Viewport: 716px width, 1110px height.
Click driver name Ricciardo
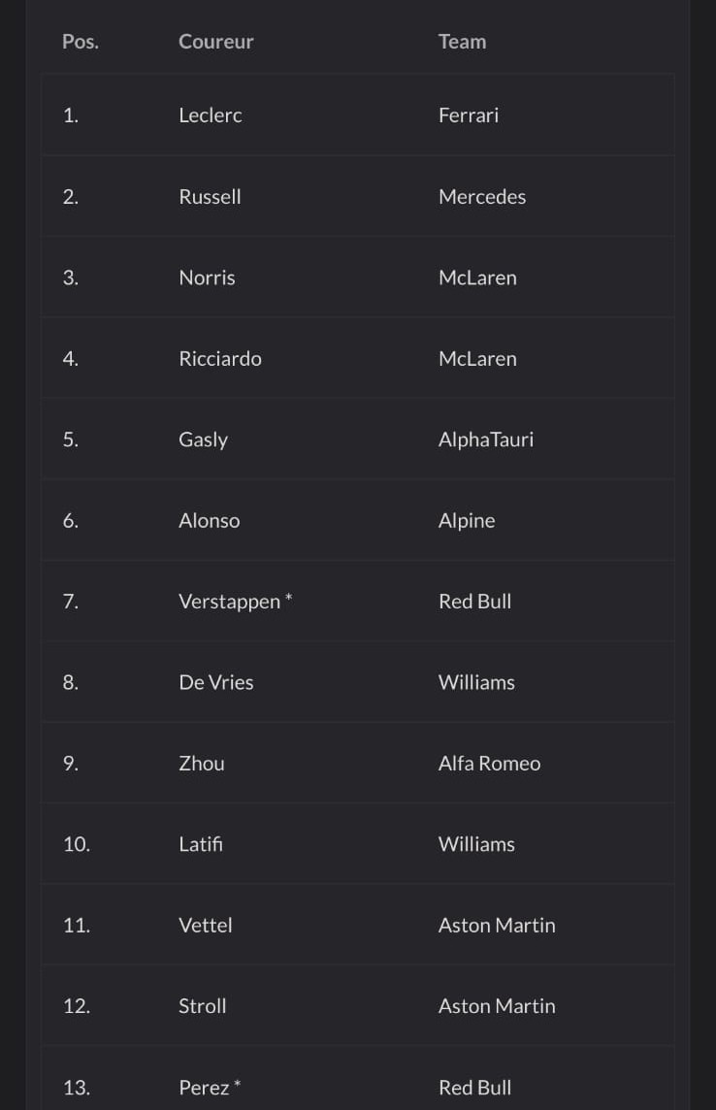[220, 359]
